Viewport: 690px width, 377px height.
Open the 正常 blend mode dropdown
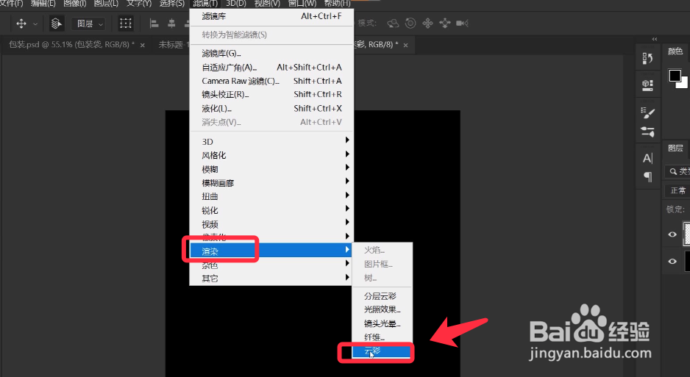[677, 190]
